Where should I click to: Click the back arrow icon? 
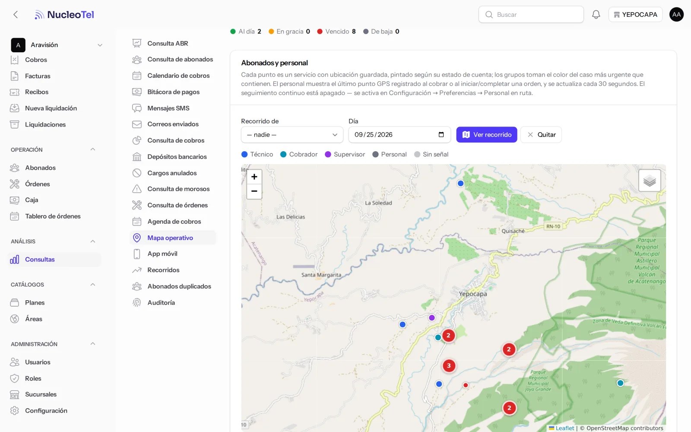(16, 15)
